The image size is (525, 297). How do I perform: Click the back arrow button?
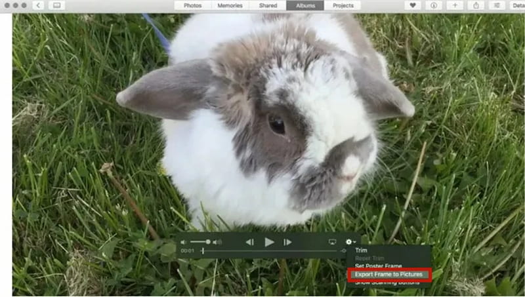pos(38,5)
